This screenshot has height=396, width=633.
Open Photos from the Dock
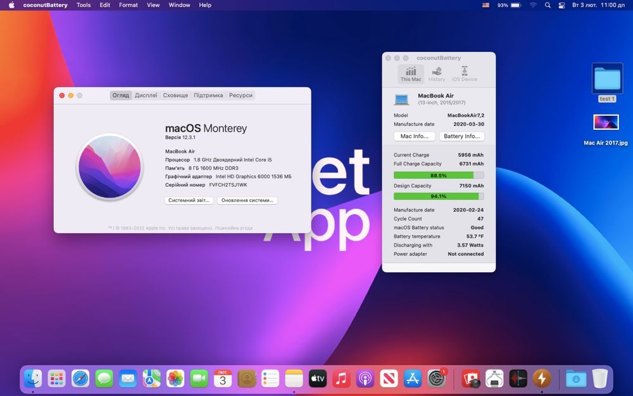[x=175, y=379]
